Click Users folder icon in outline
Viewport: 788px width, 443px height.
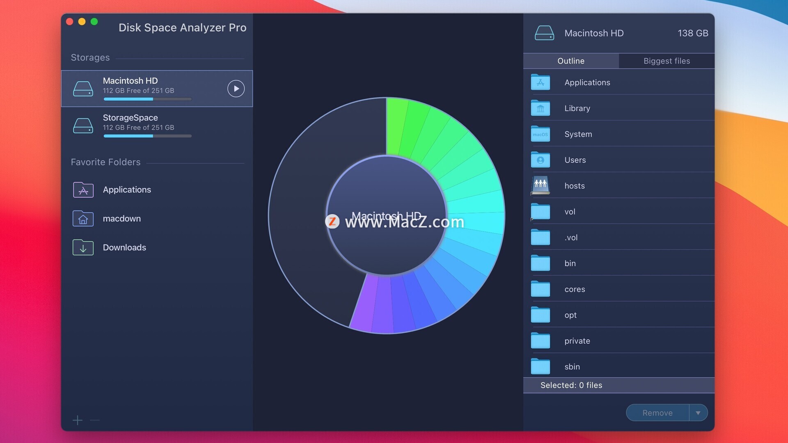coord(540,160)
